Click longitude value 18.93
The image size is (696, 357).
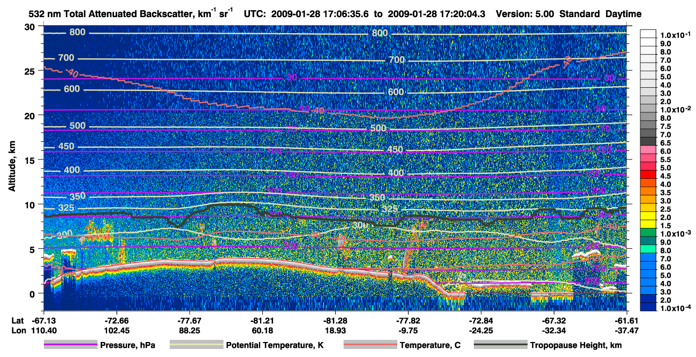pos(335,330)
